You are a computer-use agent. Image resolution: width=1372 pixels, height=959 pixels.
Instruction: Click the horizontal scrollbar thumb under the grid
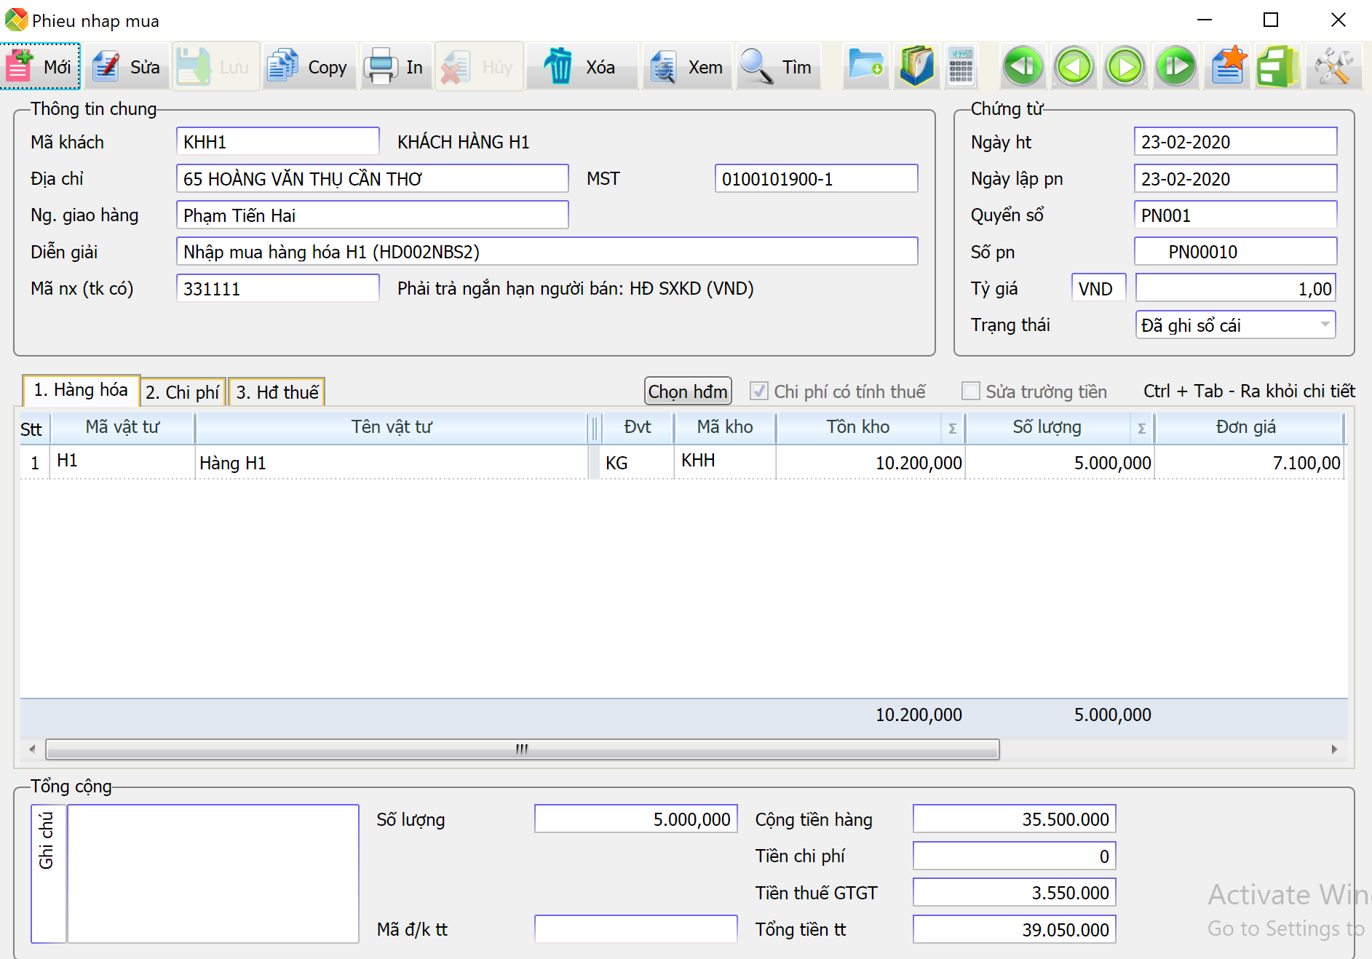(x=522, y=749)
